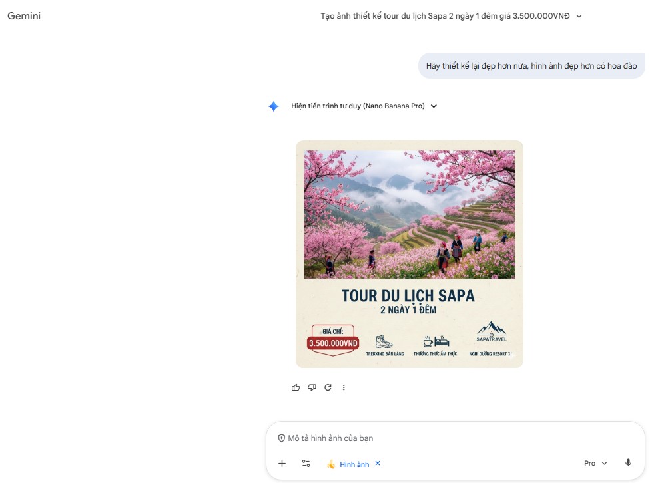Remove the Hình ảnh tool chip
Image resolution: width=664 pixels, height=483 pixels.
pos(378,463)
